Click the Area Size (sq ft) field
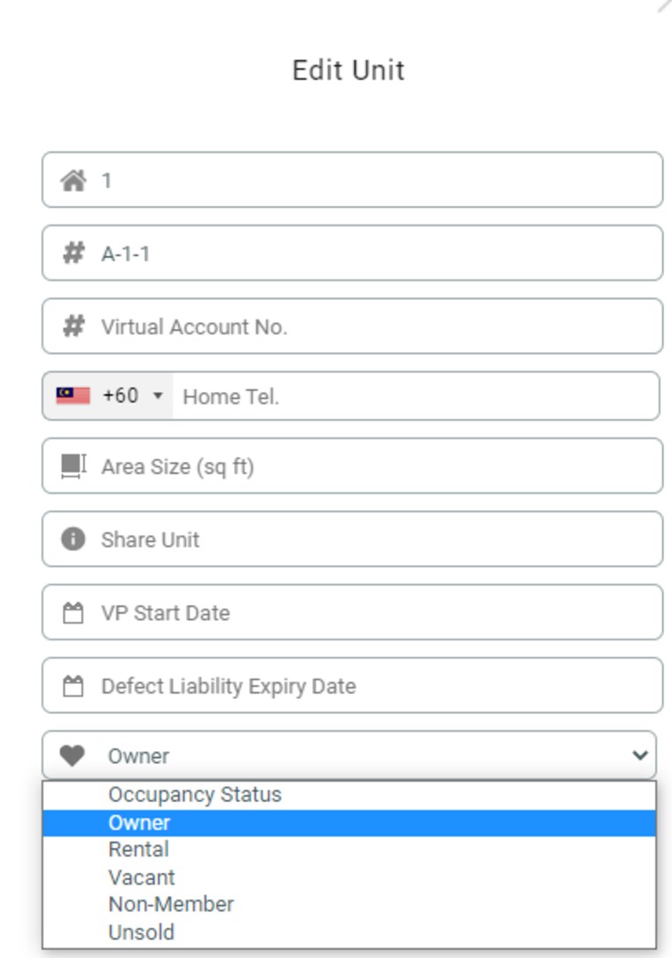The image size is (672, 958). coord(355,465)
